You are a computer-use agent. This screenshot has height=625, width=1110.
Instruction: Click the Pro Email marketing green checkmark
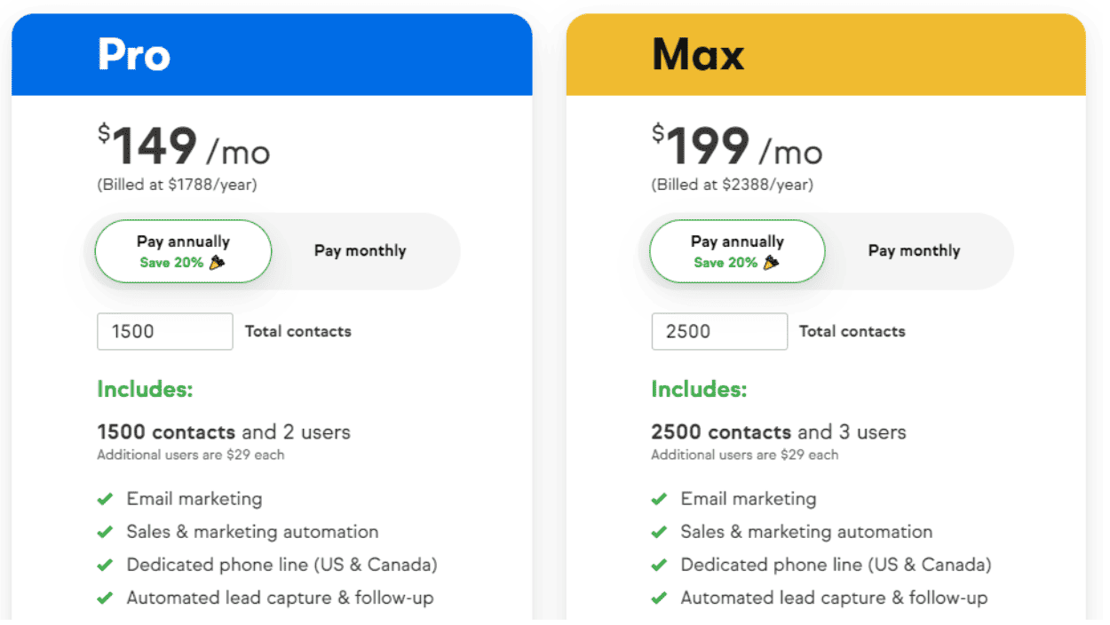[x=105, y=499]
